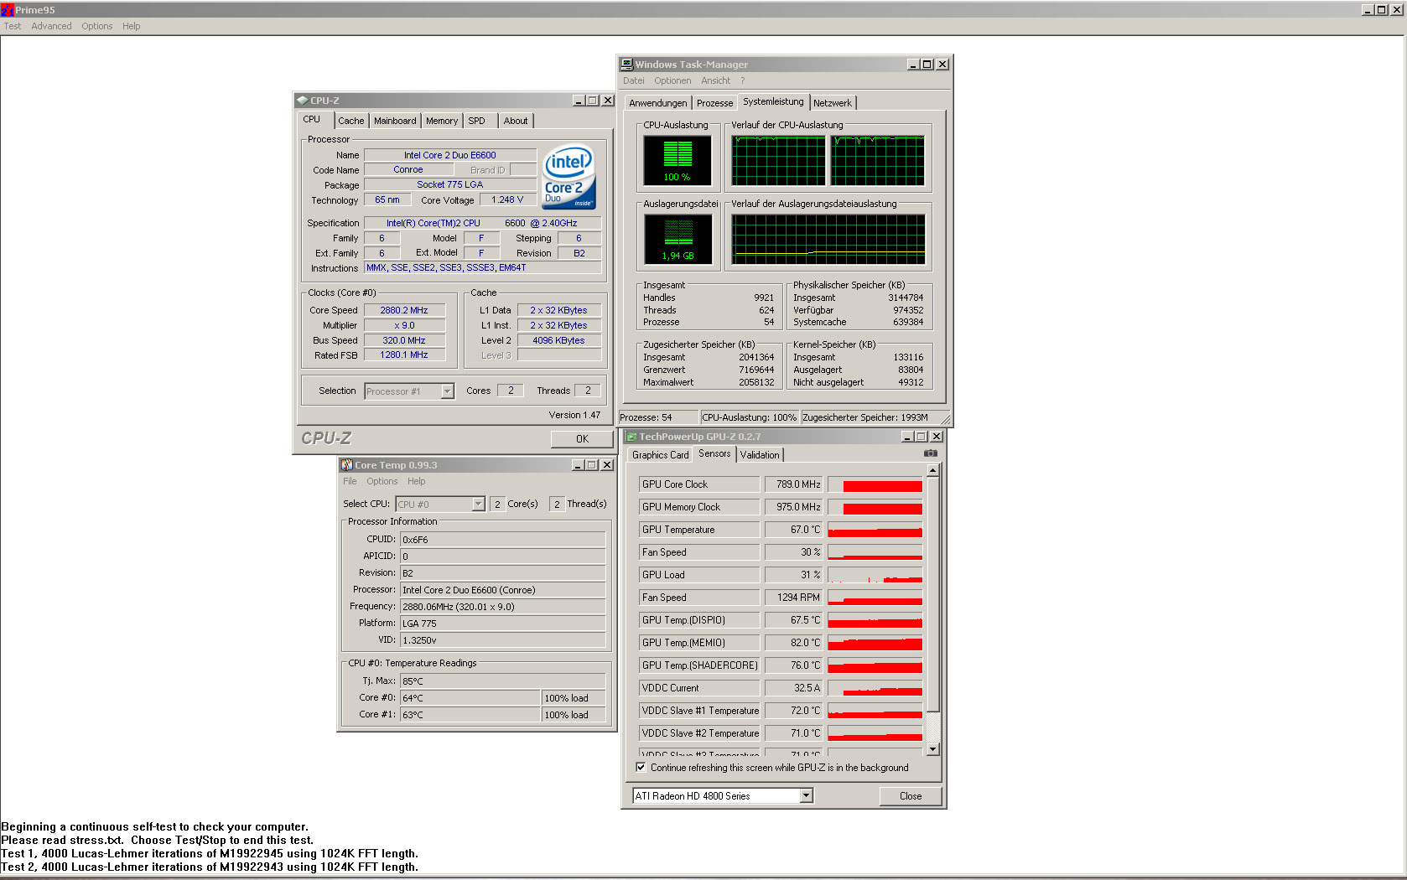Click the Auslagerungsdatei 1,94 GB gauge

(678, 239)
